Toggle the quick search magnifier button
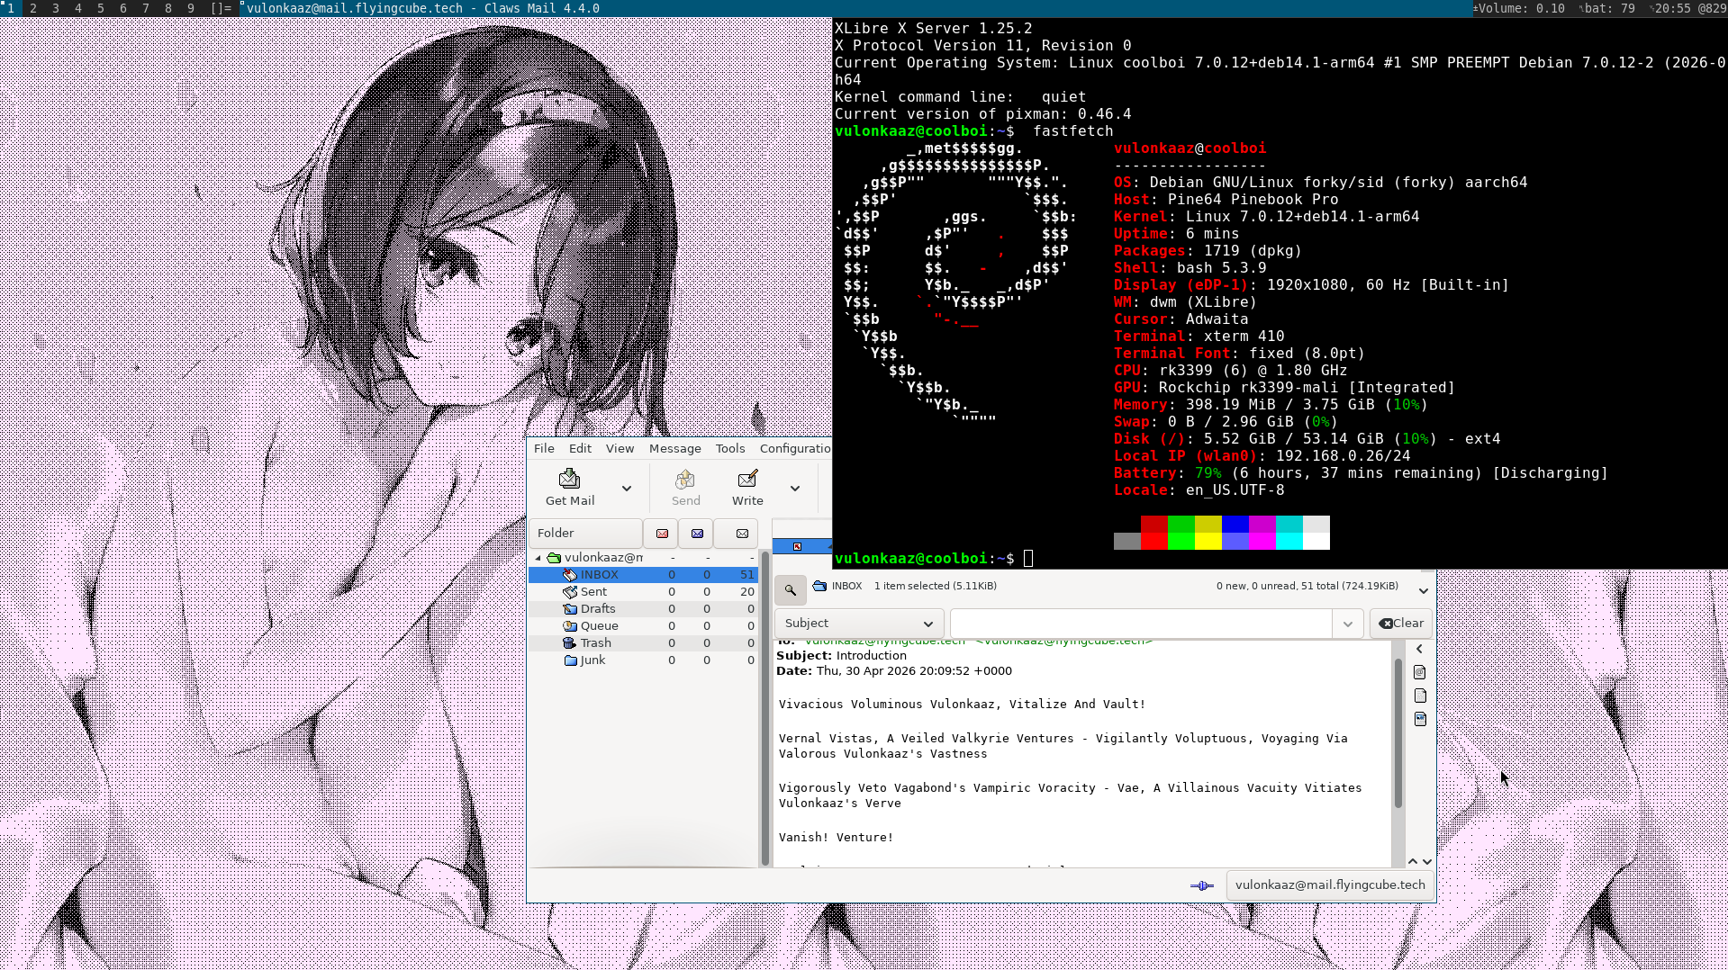This screenshot has width=1728, height=970. pyautogui.click(x=790, y=590)
